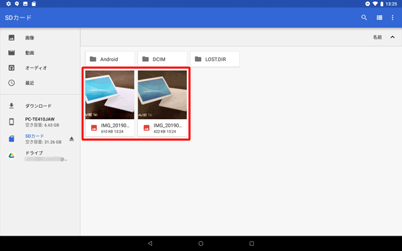Select the Google Drive icon

(11, 155)
